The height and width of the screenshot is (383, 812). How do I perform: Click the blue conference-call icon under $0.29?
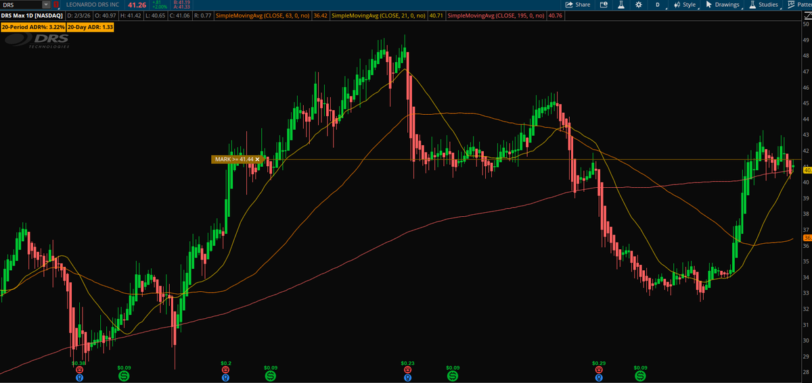tap(599, 378)
